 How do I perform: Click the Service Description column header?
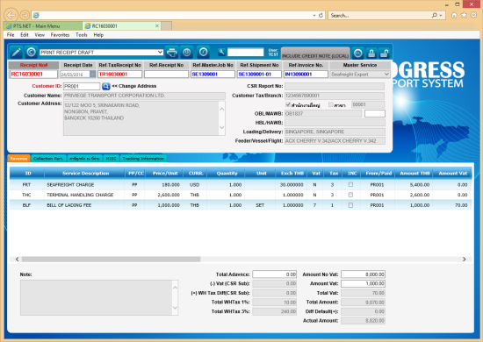tap(85, 173)
